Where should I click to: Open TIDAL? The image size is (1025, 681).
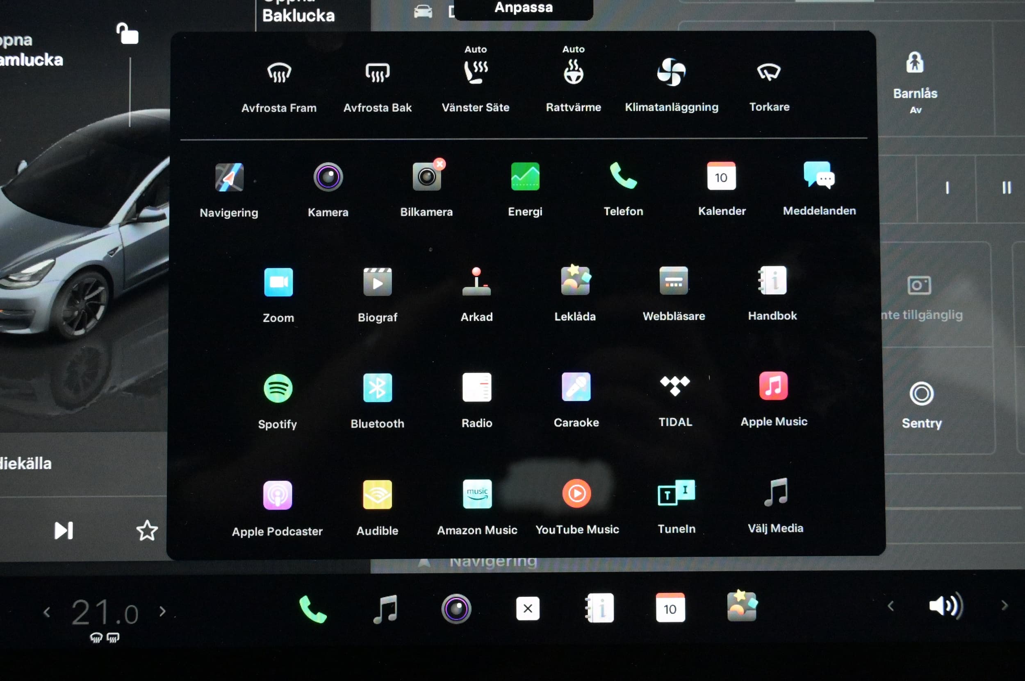[x=675, y=386]
